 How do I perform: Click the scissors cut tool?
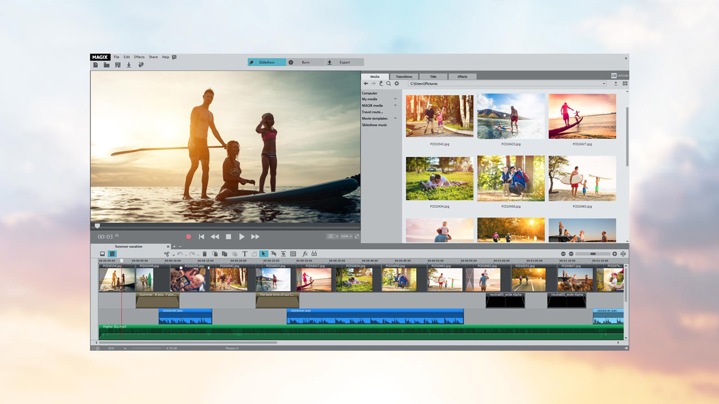tap(167, 254)
